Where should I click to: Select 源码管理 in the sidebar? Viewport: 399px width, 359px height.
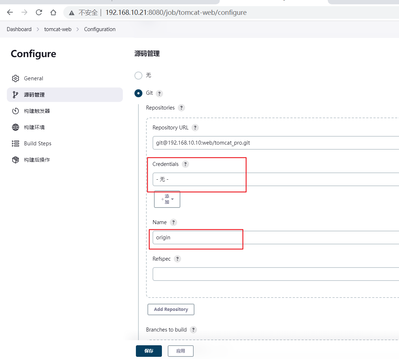pos(65,95)
